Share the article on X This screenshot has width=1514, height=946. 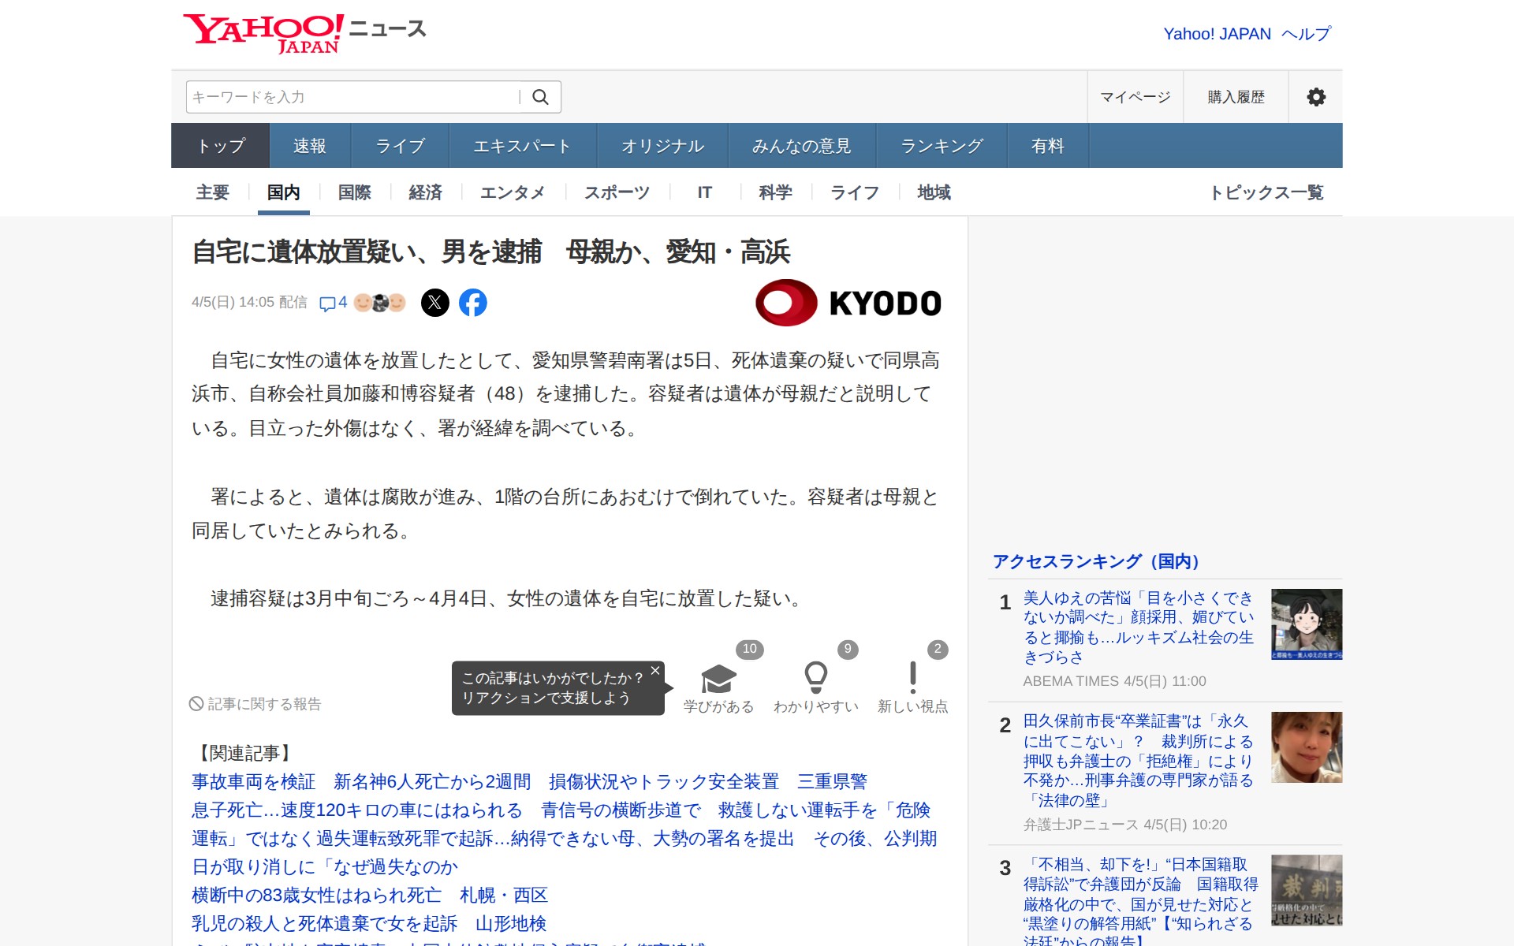pos(435,303)
